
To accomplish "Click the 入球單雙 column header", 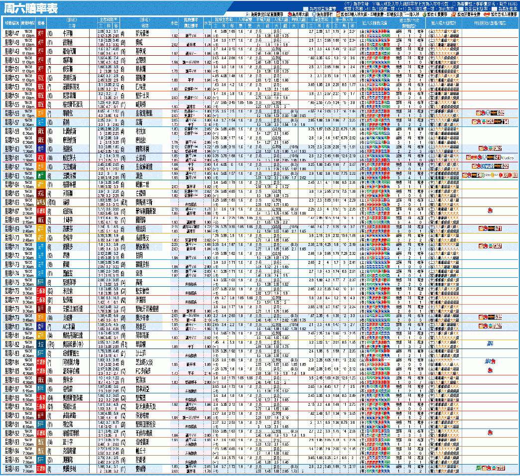I will (245, 20).
